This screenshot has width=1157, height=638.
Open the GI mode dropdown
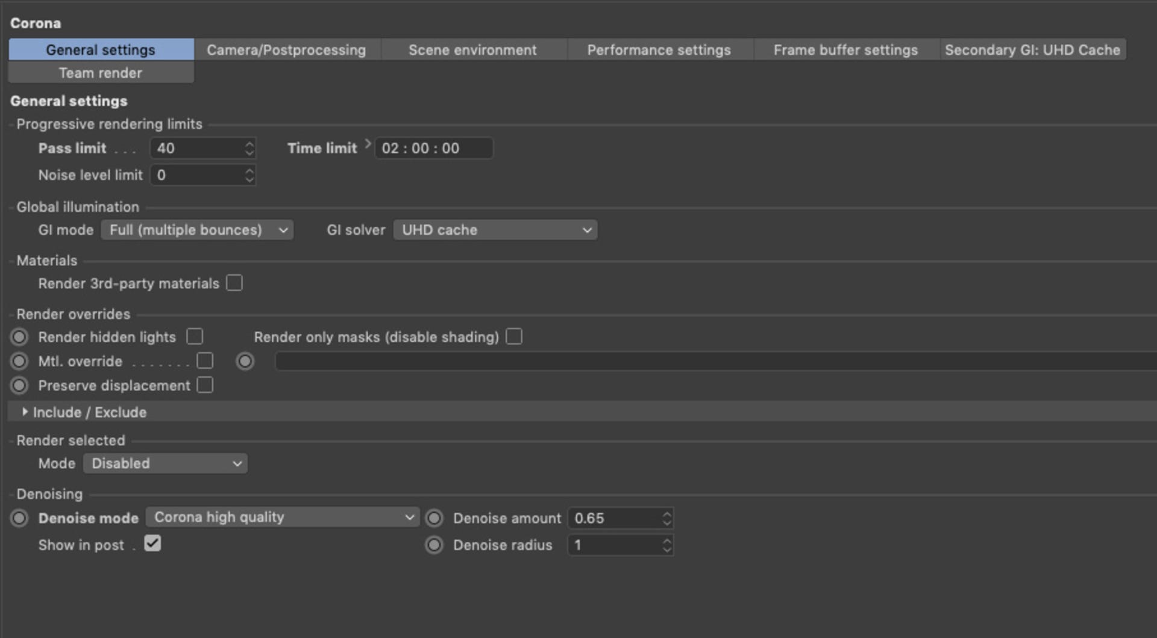tap(197, 230)
